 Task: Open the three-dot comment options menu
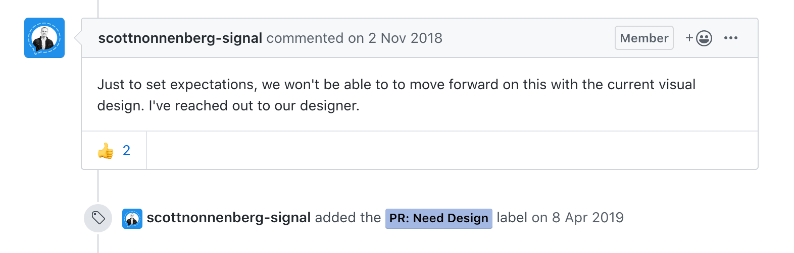[730, 38]
